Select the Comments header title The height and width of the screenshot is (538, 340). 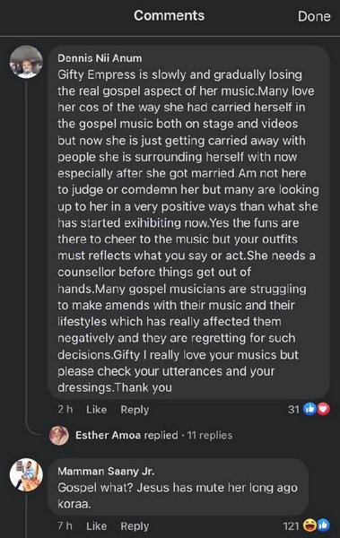169,15
